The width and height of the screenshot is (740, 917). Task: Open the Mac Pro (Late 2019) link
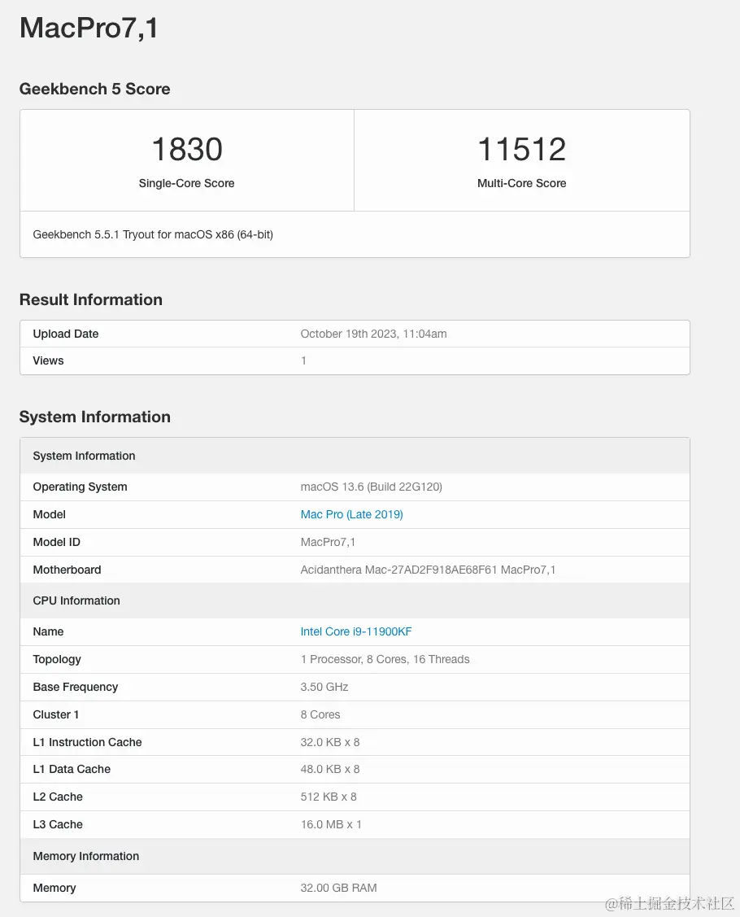coord(351,514)
